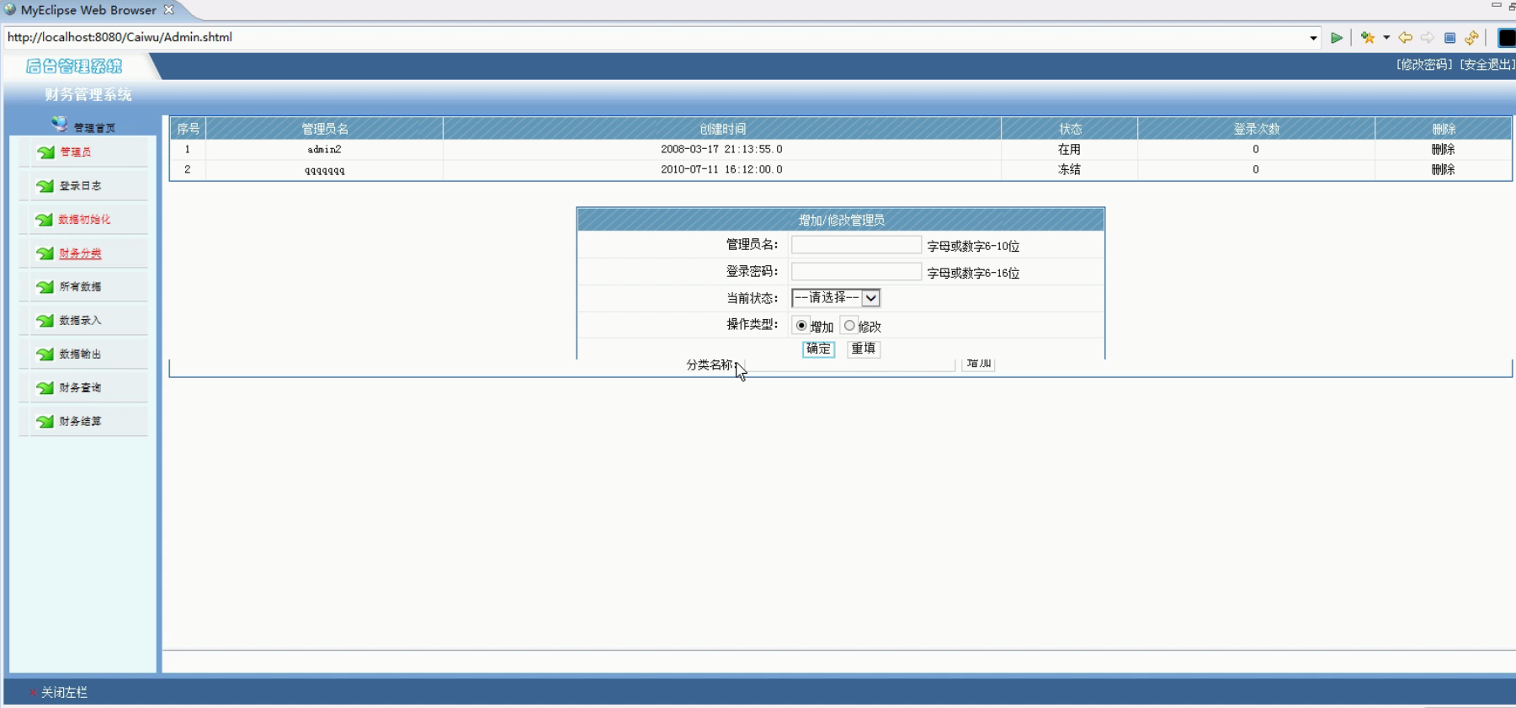Minimize the browser view panel
Screen dimensions: 1516x708
1496,6
